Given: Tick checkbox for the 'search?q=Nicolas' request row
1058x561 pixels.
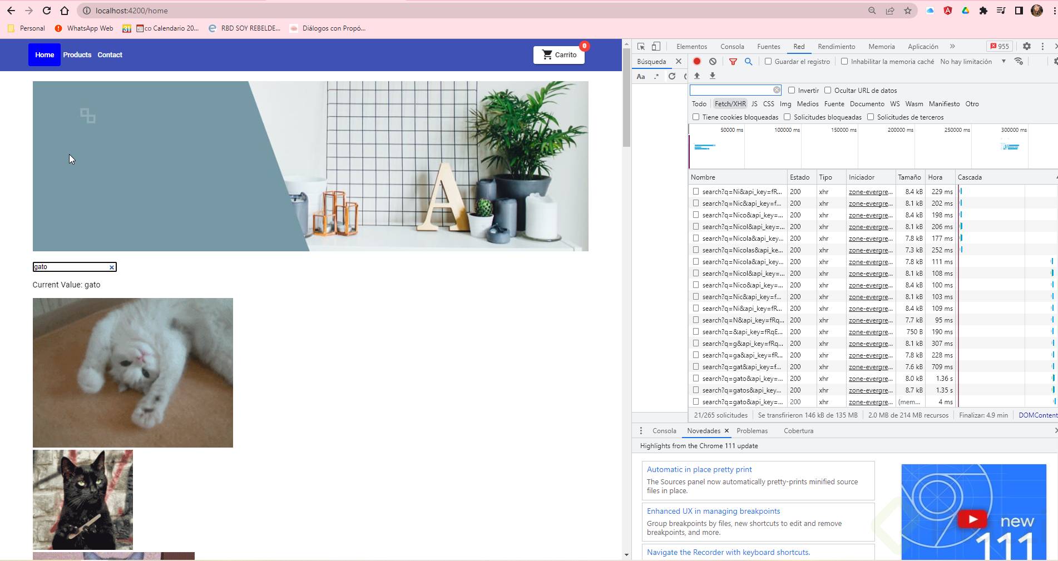Looking at the screenshot, I should [696, 250].
